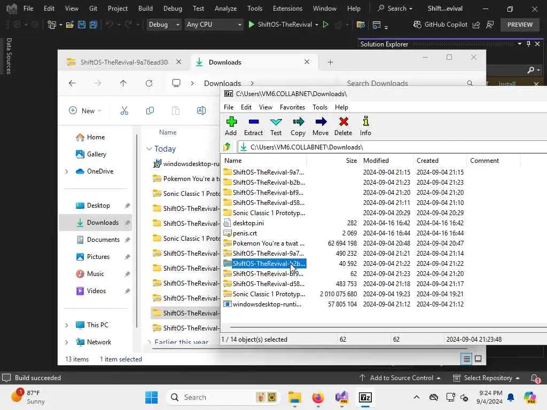This screenshot has height=410, width=547.
Task: Click Save All in Visual Studio toolbar
Action: coord(93,25)
